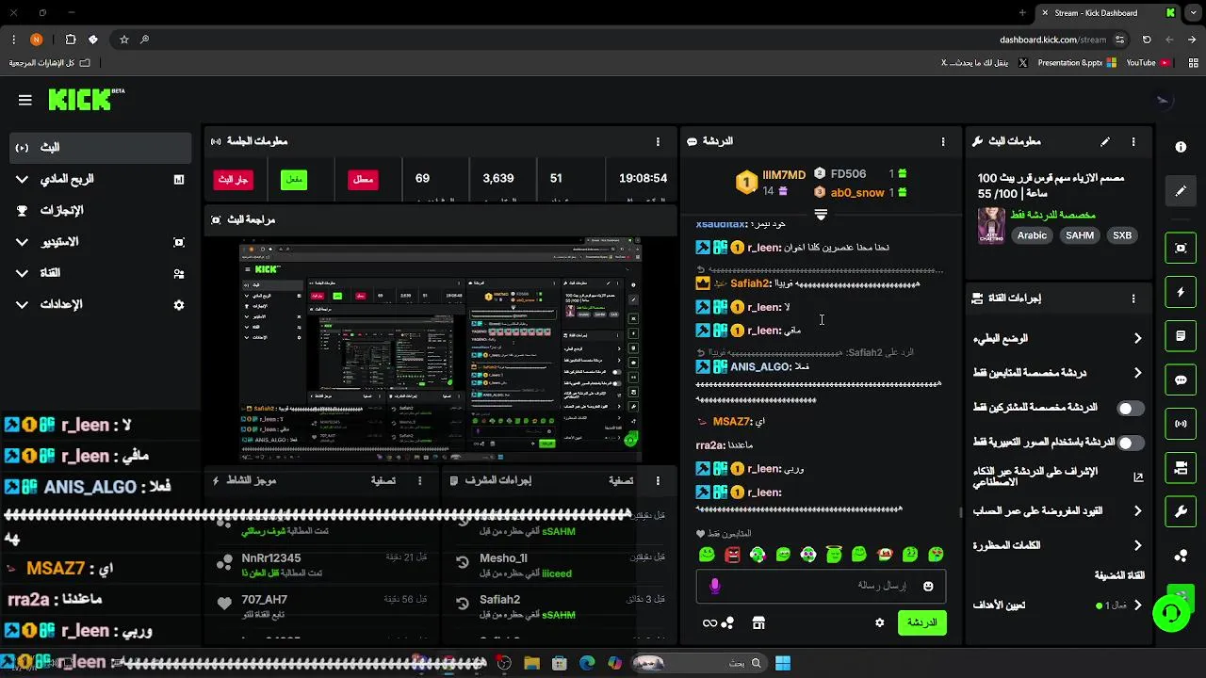Bookmark this page with the star icon
This screenshot has width=1206, height=678.
(123, 40)
